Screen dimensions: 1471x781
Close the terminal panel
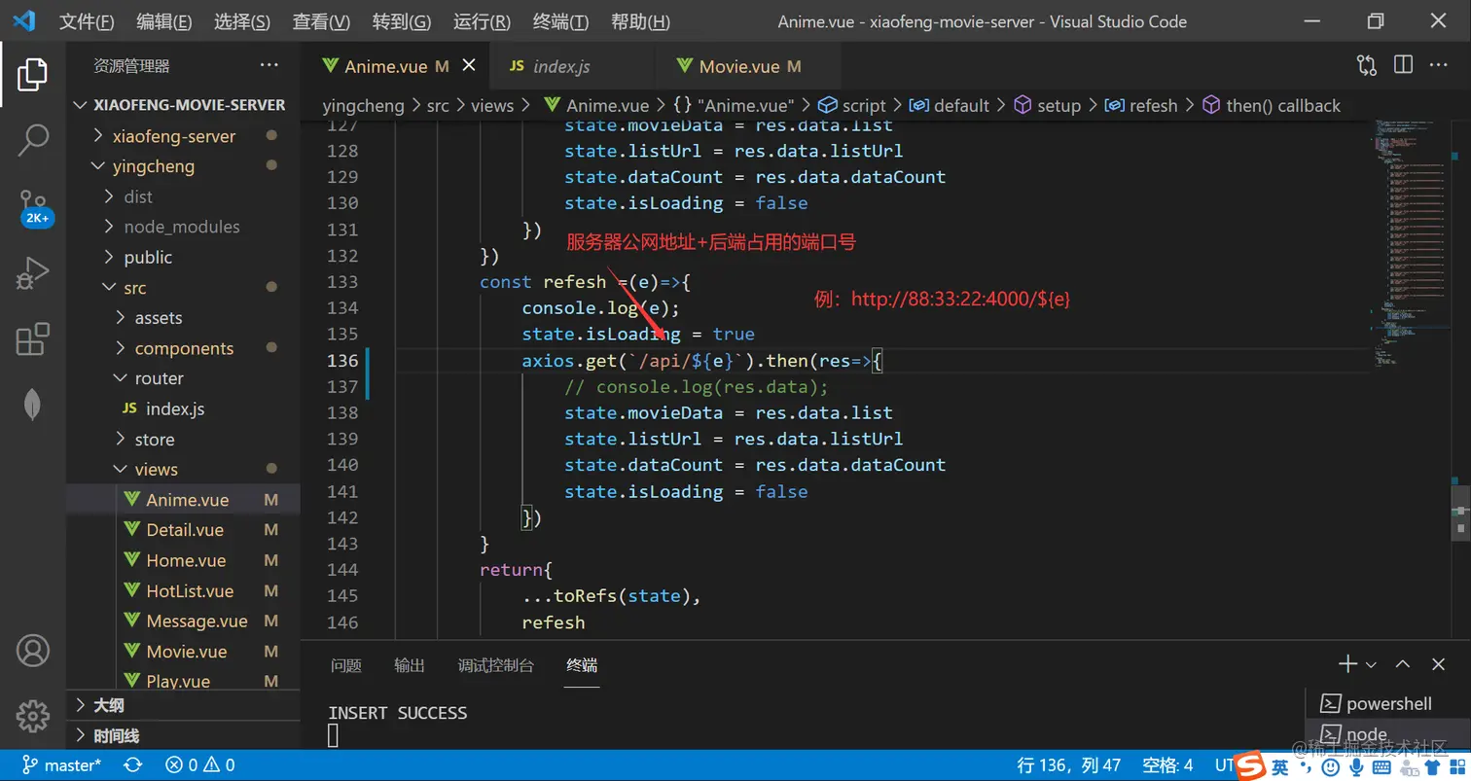1438,664
